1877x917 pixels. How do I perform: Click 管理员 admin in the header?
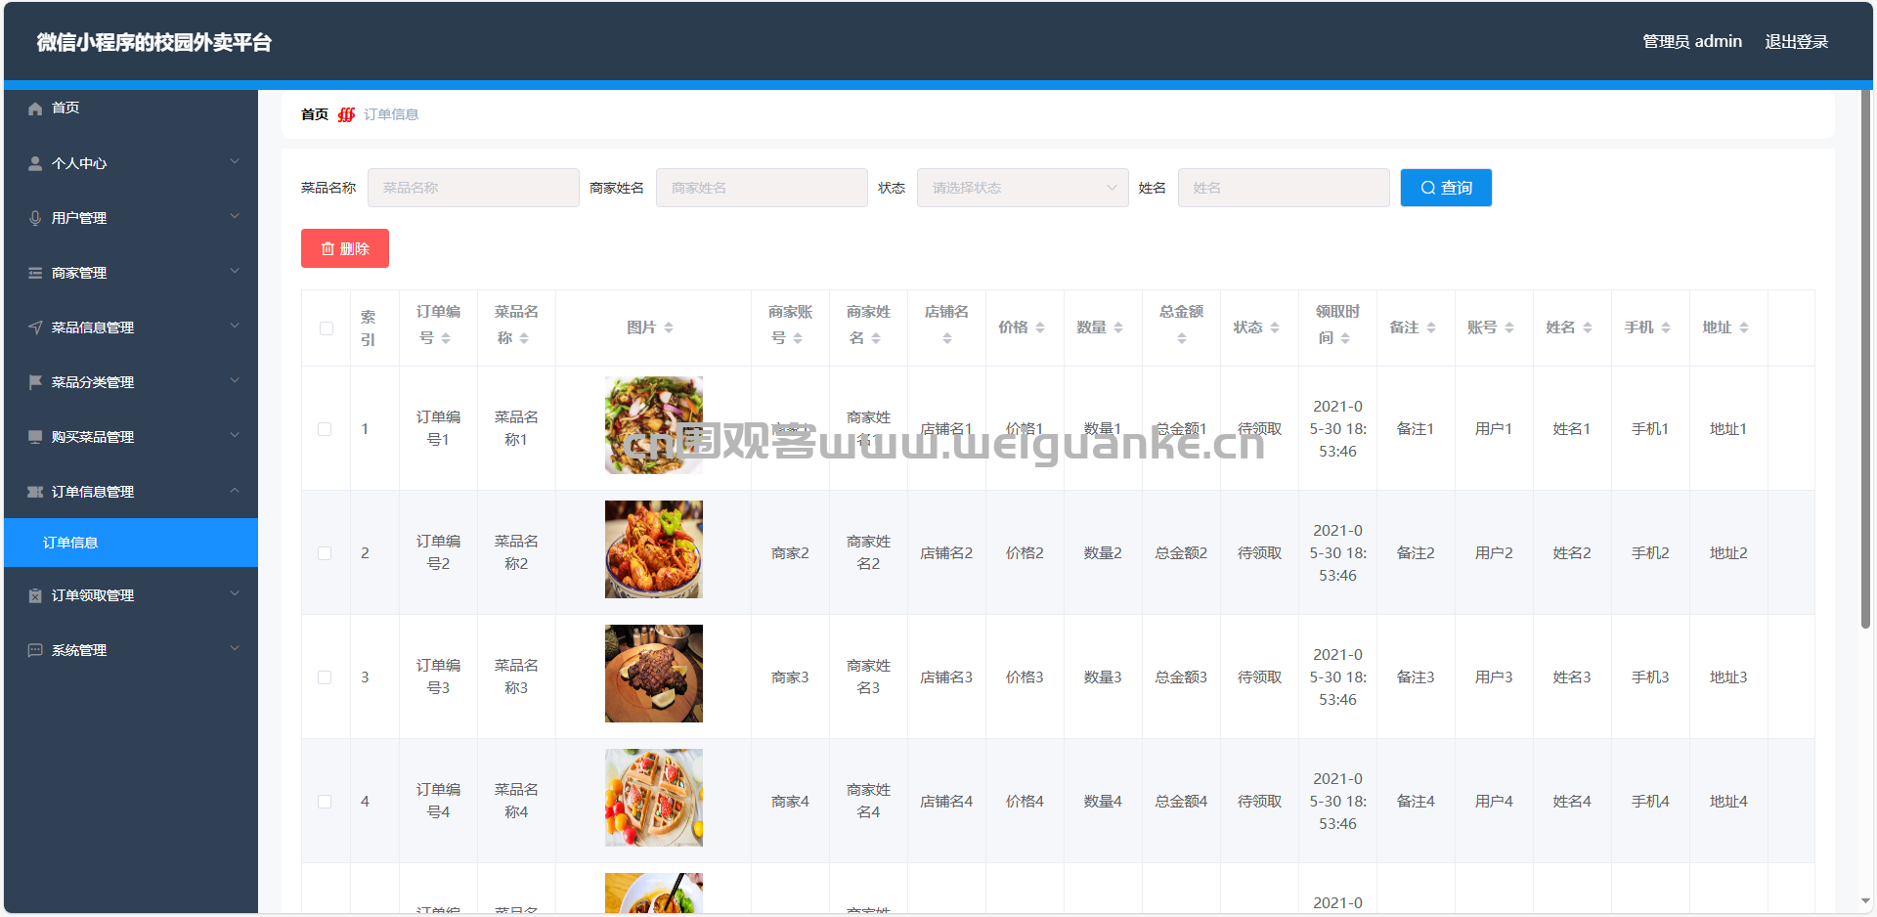coord(1692,42)
